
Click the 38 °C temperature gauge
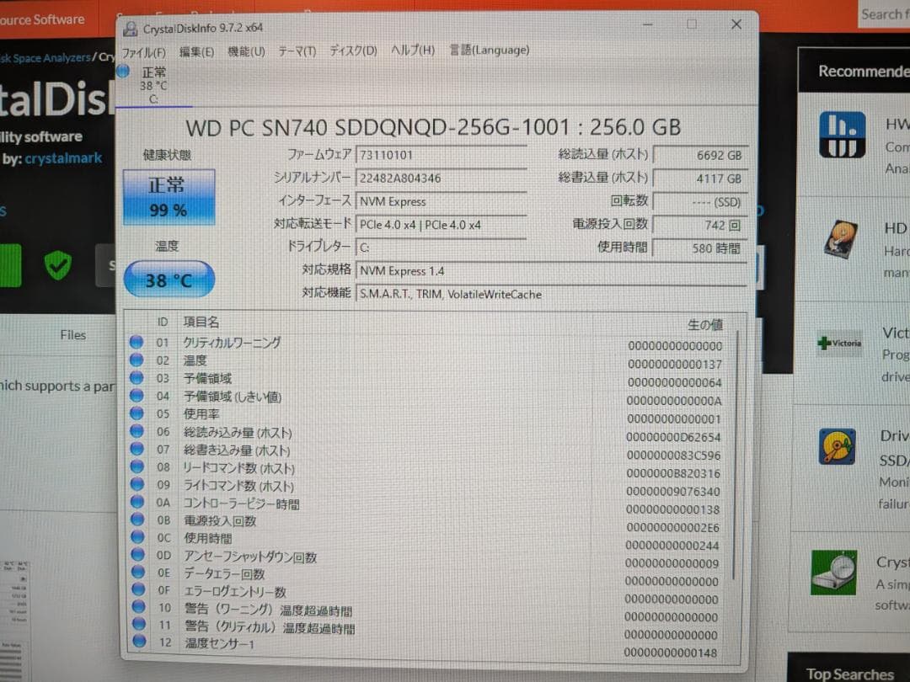tap(169, 279)
